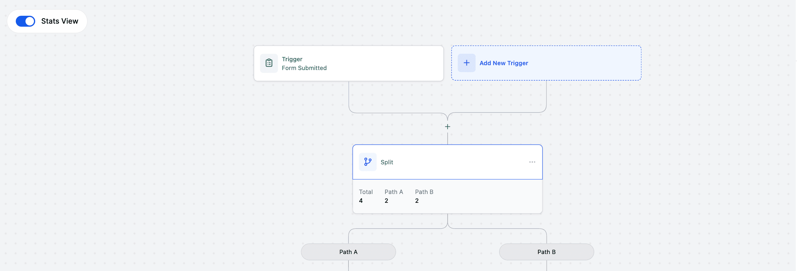Viewport: 797px width, 271px height.
Task: Select the Path B branch pill
Action: pyautogui.click(x=546, y=252)
